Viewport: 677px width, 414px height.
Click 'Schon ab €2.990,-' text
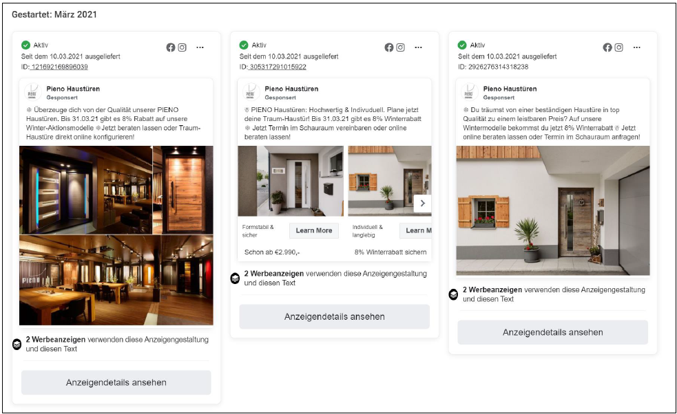[272, 252]
